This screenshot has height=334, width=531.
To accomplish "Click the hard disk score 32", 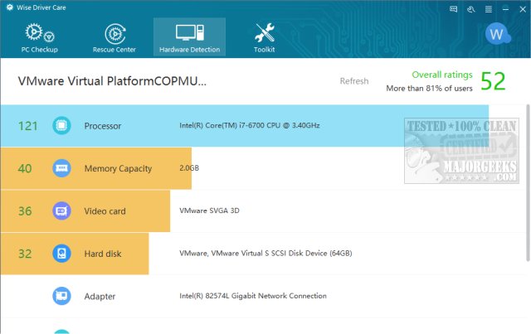I will coord(25,254).
